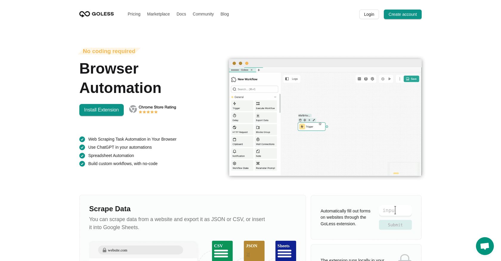The image size is (501, 261).
Task: Click the Trigger block icon in sidebar
Action: (x=235, y=103)
